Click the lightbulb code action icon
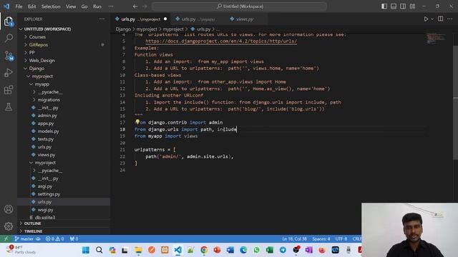The height and width of the screenshot is (257, 458). pos(137,122)
